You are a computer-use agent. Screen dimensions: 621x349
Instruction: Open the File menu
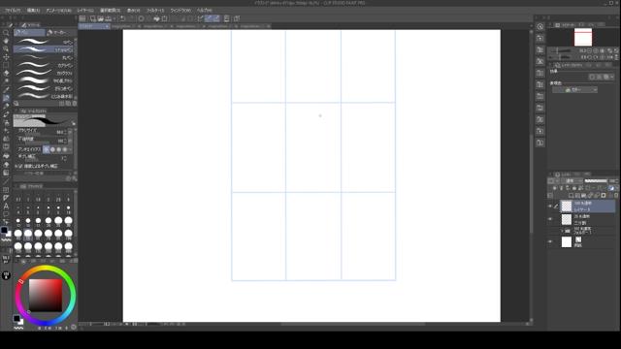pyautogui.click(x=13, y=11)
